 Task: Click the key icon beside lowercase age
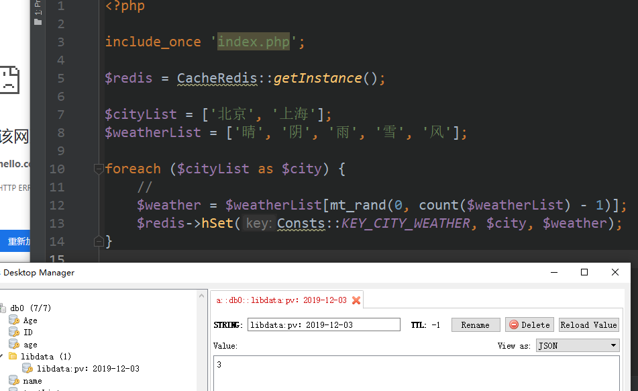[14, 345]
